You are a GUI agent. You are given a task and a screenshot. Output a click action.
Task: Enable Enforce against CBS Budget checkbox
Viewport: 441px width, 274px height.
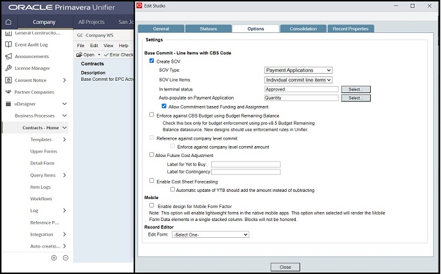152,114
